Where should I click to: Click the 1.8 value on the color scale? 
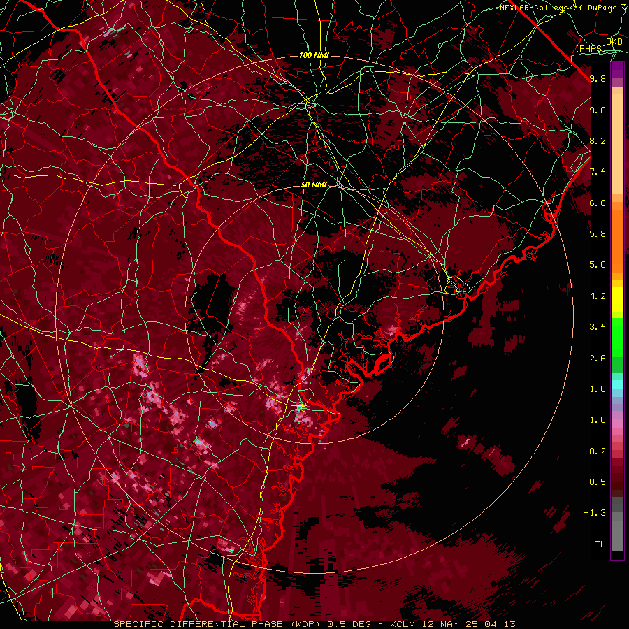pyautogui.click(x=598, y=389)
